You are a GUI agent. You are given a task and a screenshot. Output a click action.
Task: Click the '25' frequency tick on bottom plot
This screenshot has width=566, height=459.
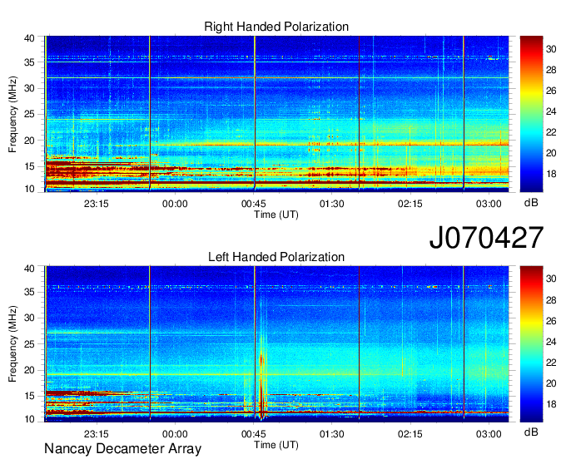29,344
